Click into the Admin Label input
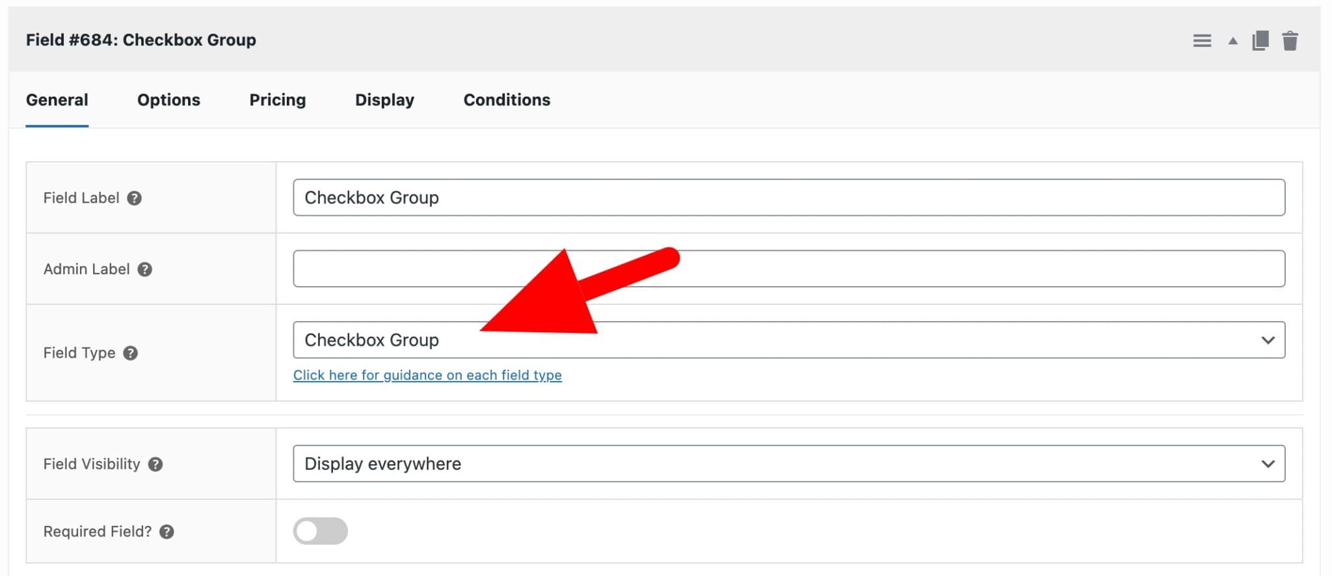 (789, 268)
